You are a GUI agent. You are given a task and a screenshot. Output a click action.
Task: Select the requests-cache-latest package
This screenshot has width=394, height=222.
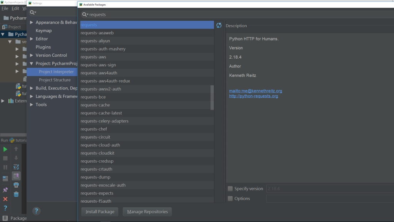(x=147, y=113)
